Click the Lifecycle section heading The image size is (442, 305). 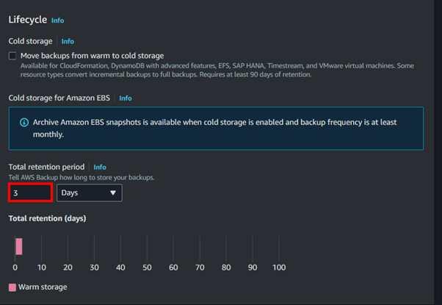[x=28, y=20]
